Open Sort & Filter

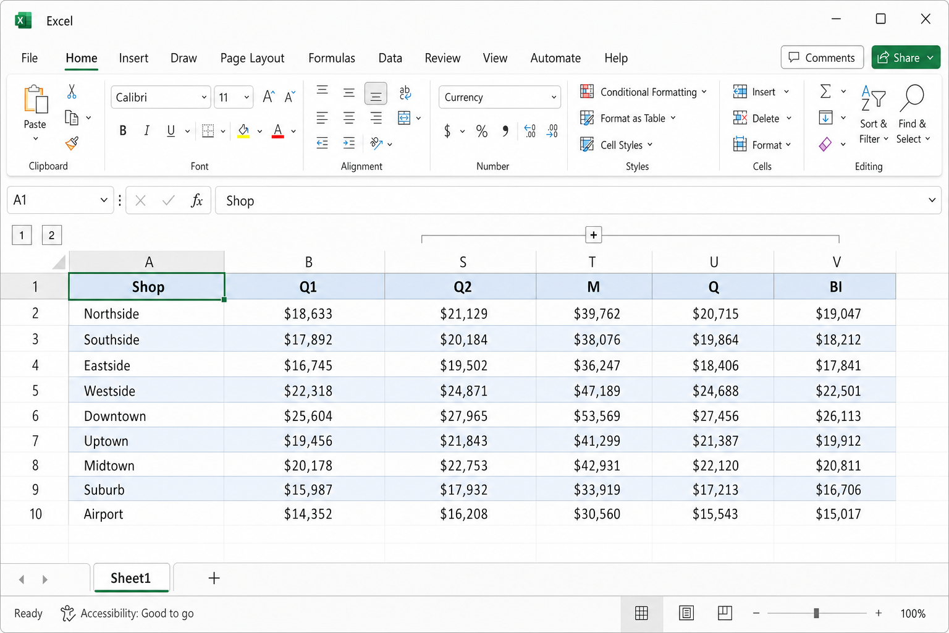coord(874,115)
